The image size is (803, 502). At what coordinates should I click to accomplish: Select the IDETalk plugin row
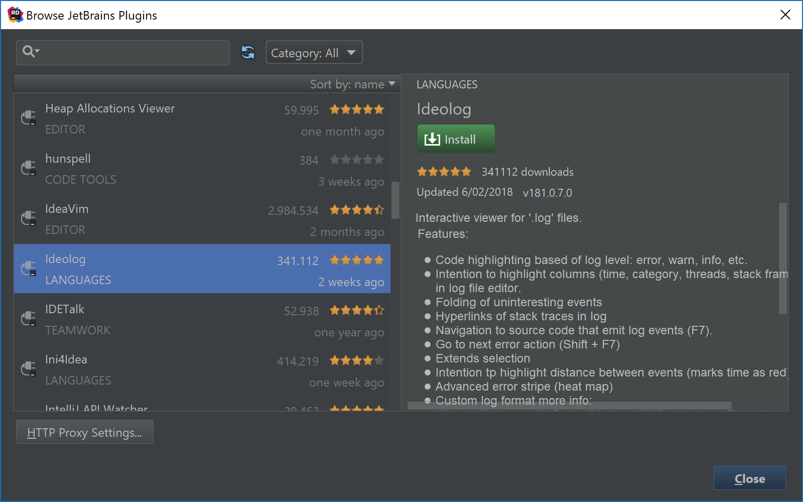click(x=202, y=319)
